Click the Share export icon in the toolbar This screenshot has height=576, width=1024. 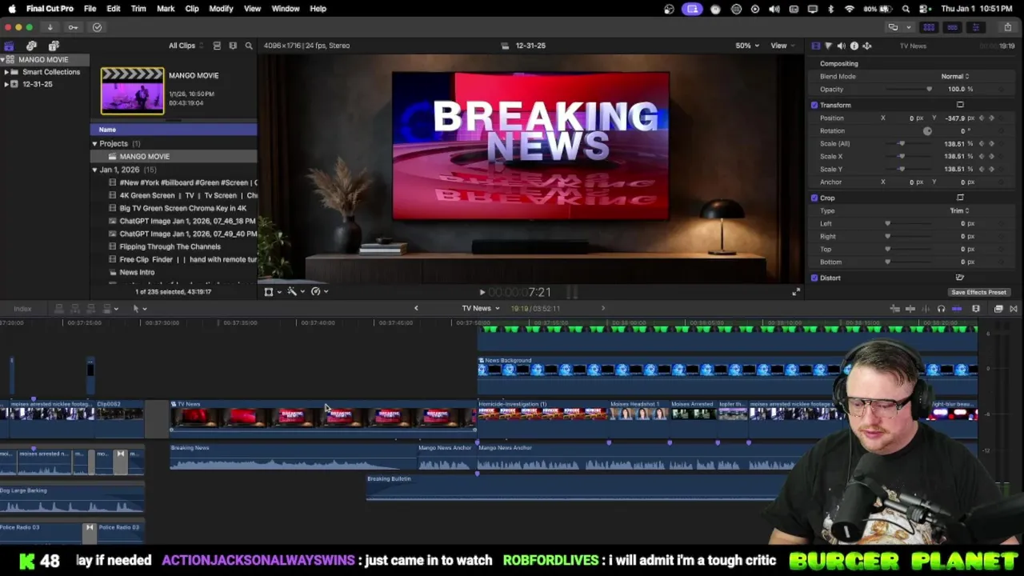pos(1007,27)
